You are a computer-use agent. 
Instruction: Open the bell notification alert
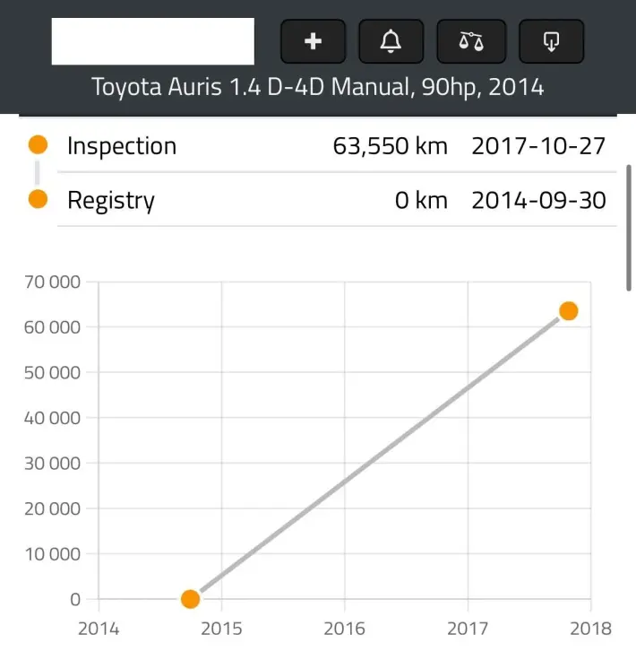(x=391, y=41)
